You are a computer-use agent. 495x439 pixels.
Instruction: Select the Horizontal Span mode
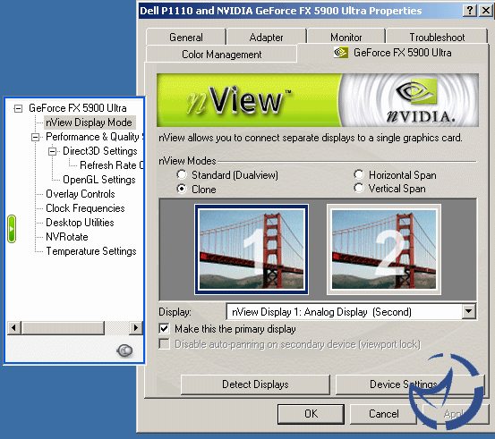359,174
